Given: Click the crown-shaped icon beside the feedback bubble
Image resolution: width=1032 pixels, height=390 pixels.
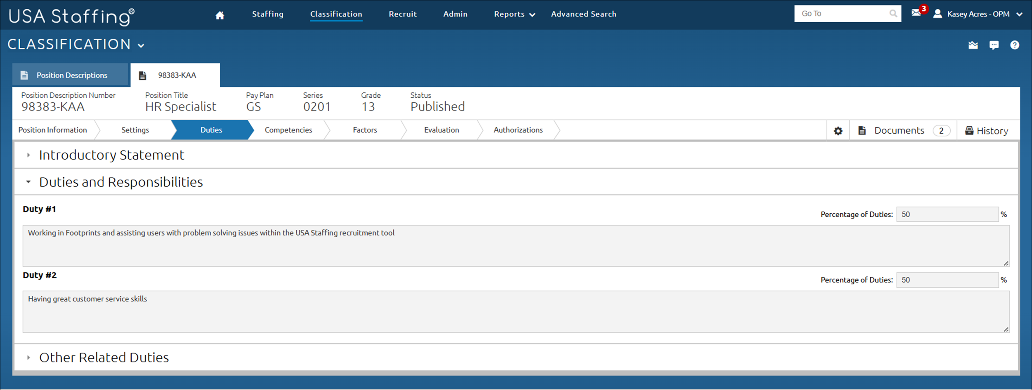Looking at the screenshot, I should (973, 45).
